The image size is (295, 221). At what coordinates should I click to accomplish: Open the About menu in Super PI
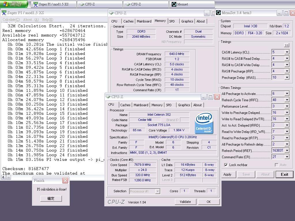[x=31, y=20]
